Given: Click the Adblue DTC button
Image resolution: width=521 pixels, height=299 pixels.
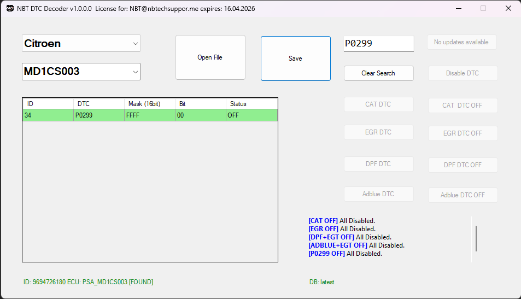Looking at the screenshot, I should coord(379,194).
